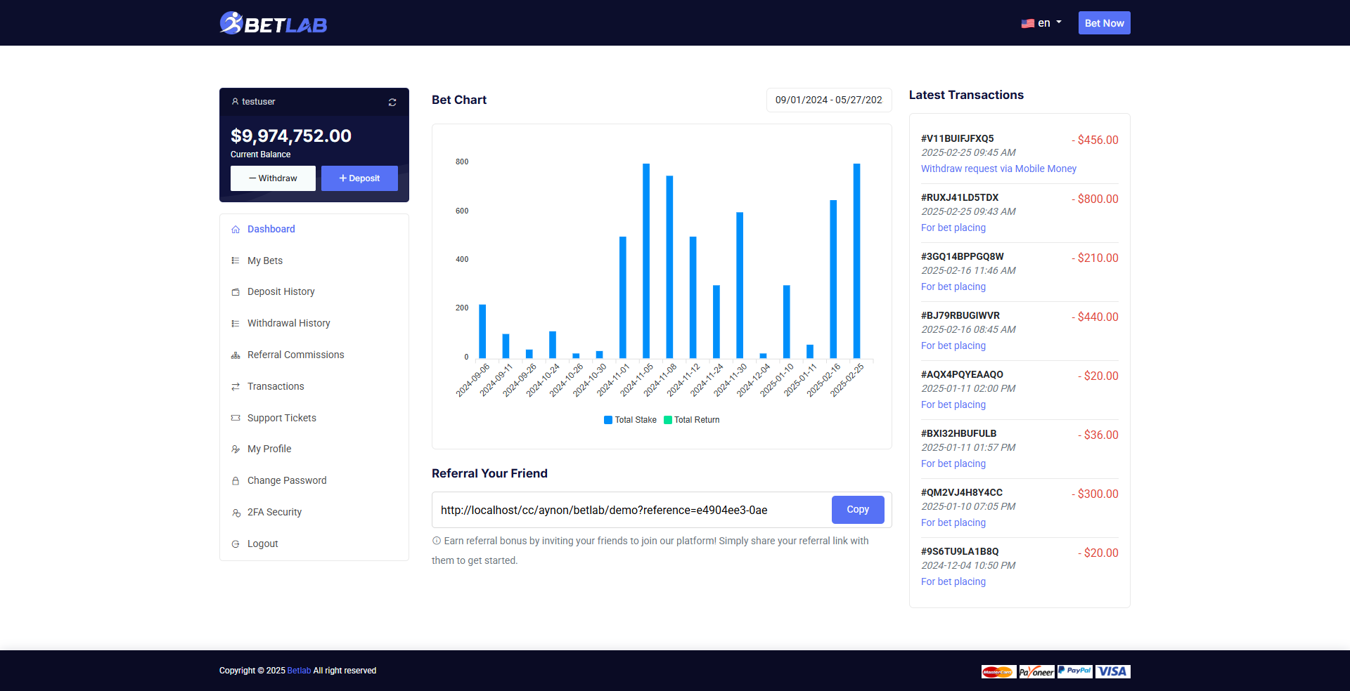Click the Transactions arrows icon
The height and width of the screenshot is (691, 1350).
[236, 387]
